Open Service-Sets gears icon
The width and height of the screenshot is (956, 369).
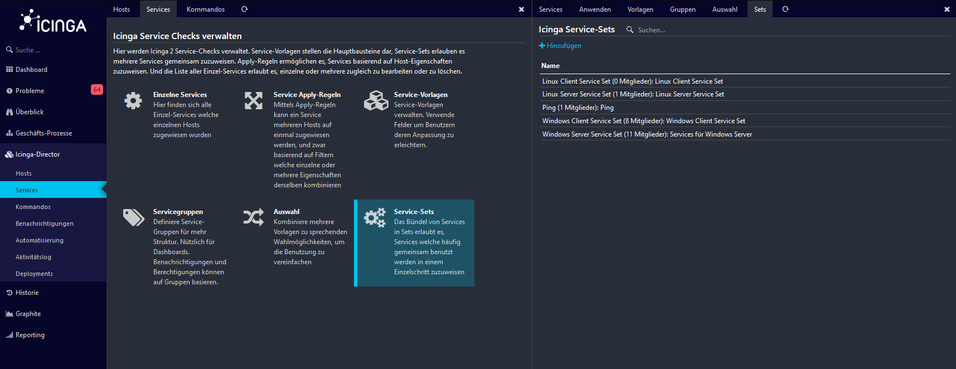point(375,217)
